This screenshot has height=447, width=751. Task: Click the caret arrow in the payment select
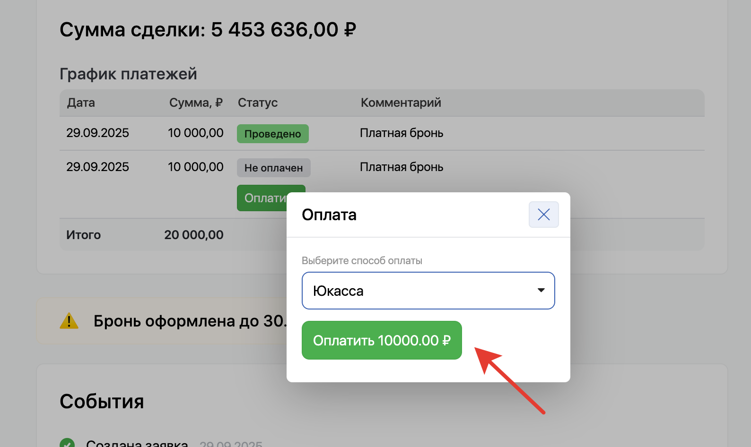[541, 290]
